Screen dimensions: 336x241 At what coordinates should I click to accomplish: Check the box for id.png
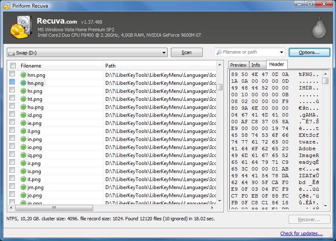tap(12, 114)
